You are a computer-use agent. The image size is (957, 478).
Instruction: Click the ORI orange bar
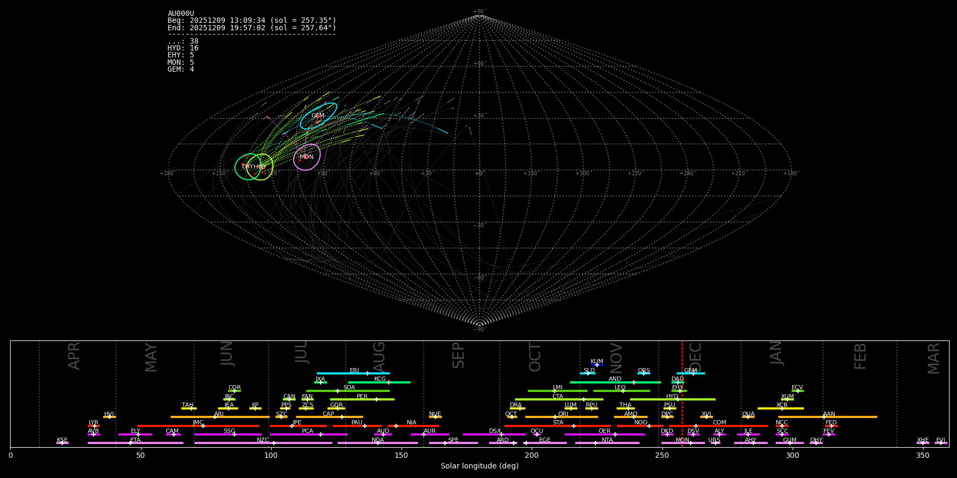pyautogui.click(x=561, y=417)
